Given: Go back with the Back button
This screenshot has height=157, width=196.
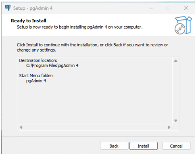Looking at the screenshot, I should [x=114, y=146].
